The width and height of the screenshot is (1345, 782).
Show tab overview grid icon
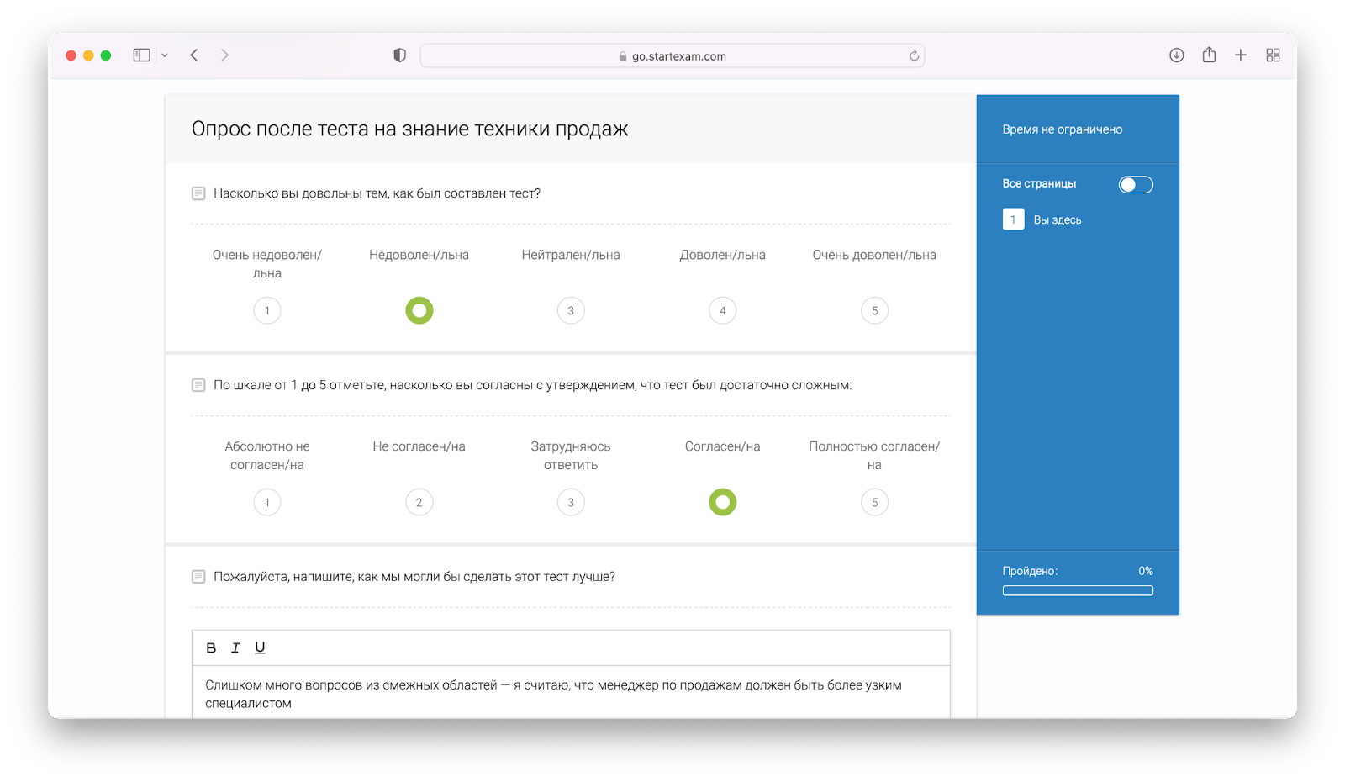click(x=1273, y=55)
